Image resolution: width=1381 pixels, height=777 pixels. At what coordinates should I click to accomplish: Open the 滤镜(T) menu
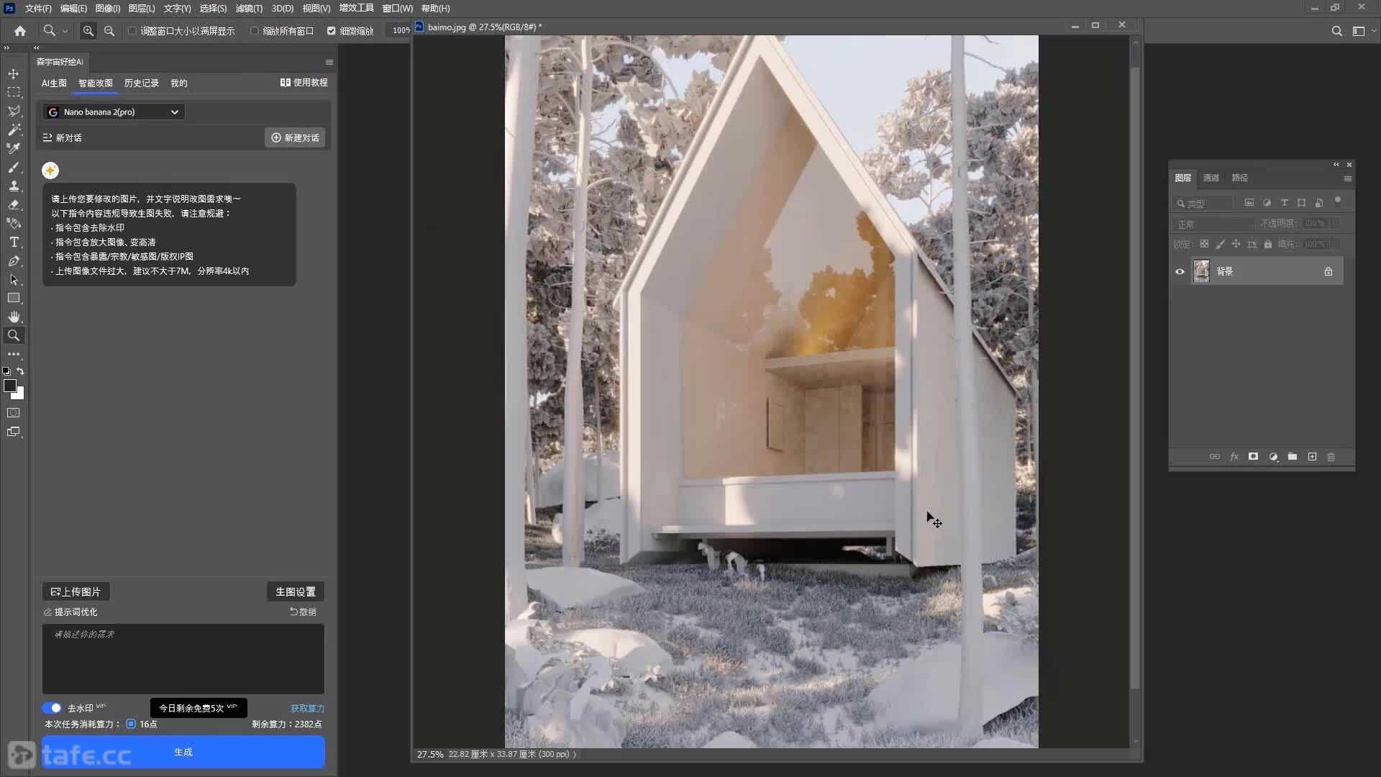coord(249,8)
